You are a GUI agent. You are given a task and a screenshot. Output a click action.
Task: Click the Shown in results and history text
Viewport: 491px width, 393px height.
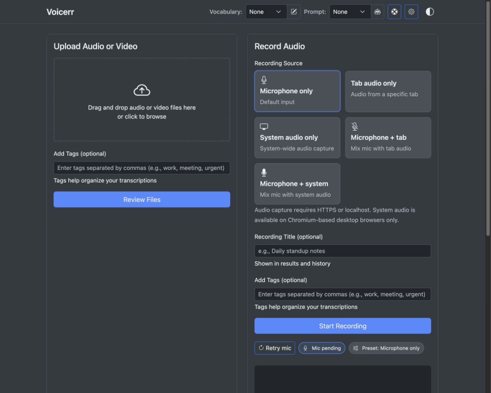(292, 264)
